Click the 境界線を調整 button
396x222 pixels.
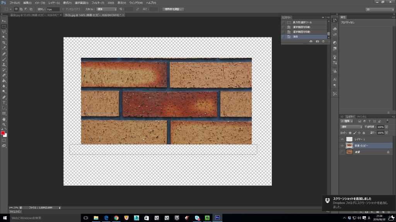pyautogui.click(x=173, y=9)
